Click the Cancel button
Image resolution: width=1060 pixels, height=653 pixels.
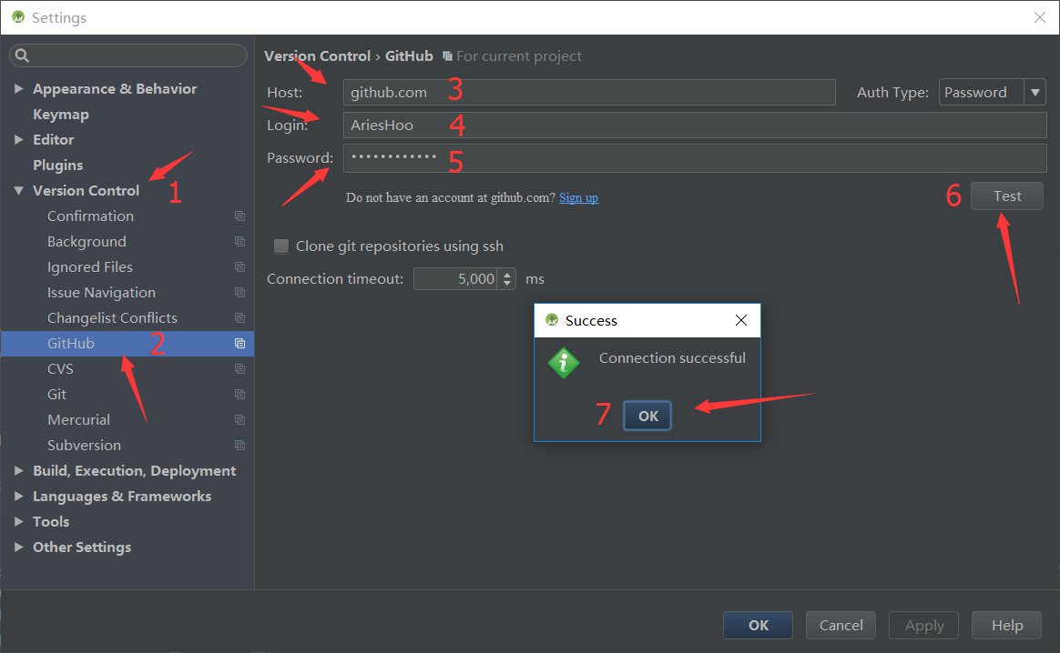pyautogui.click(x=841, y=626)
